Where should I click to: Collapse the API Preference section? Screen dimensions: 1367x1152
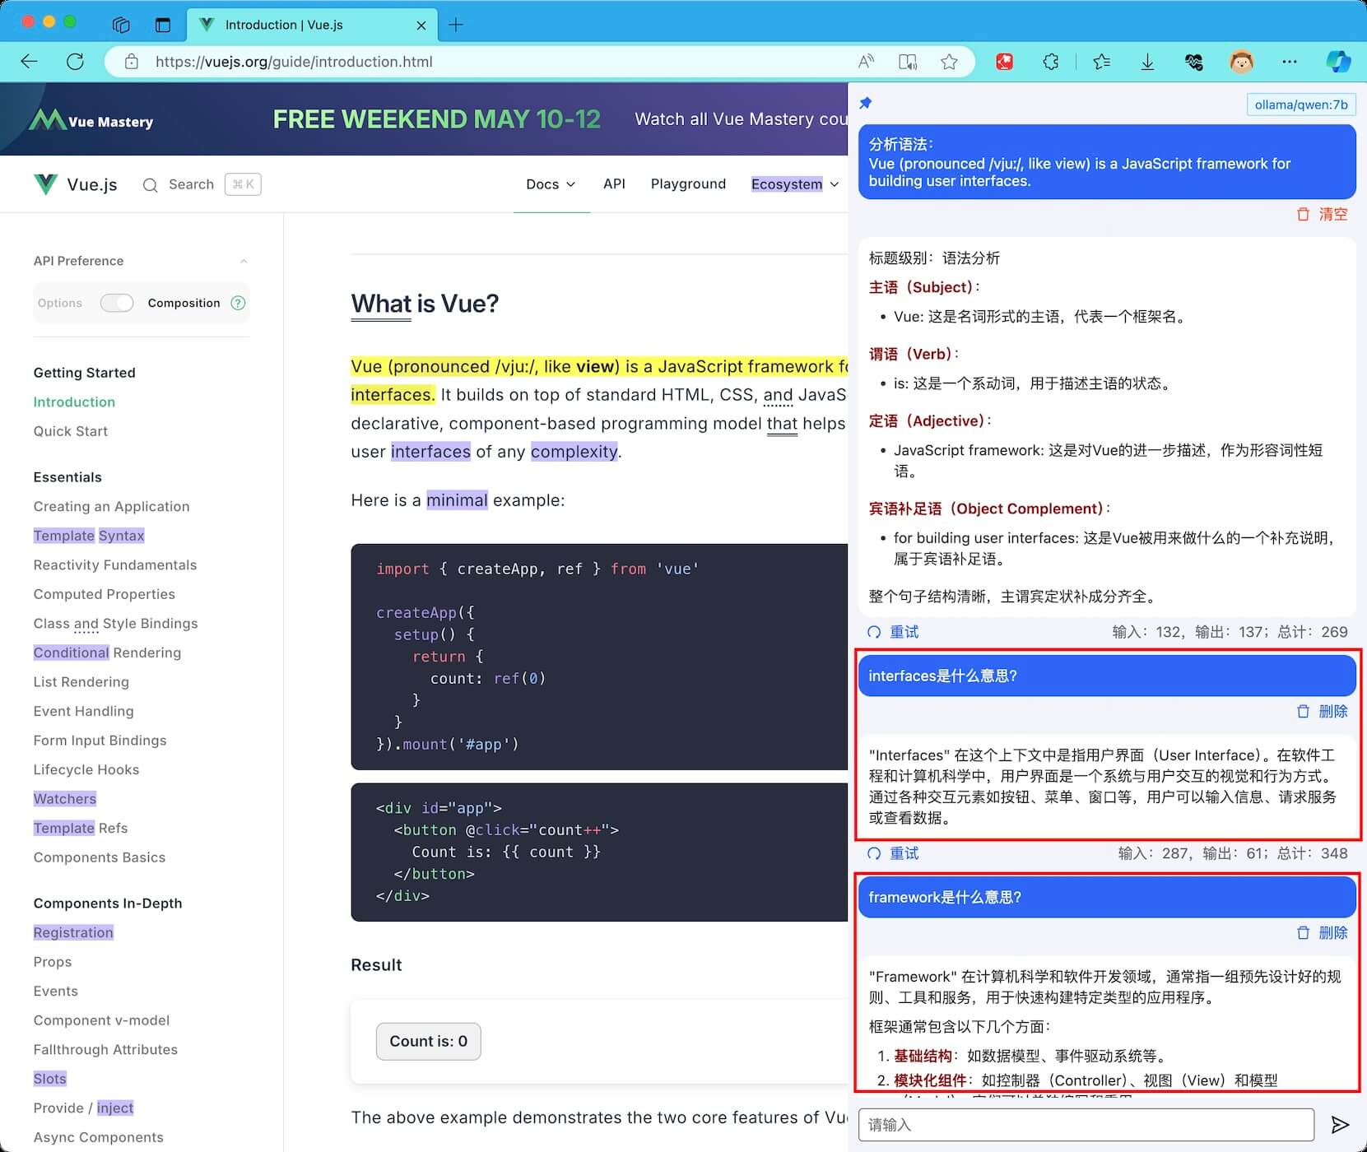244,261
